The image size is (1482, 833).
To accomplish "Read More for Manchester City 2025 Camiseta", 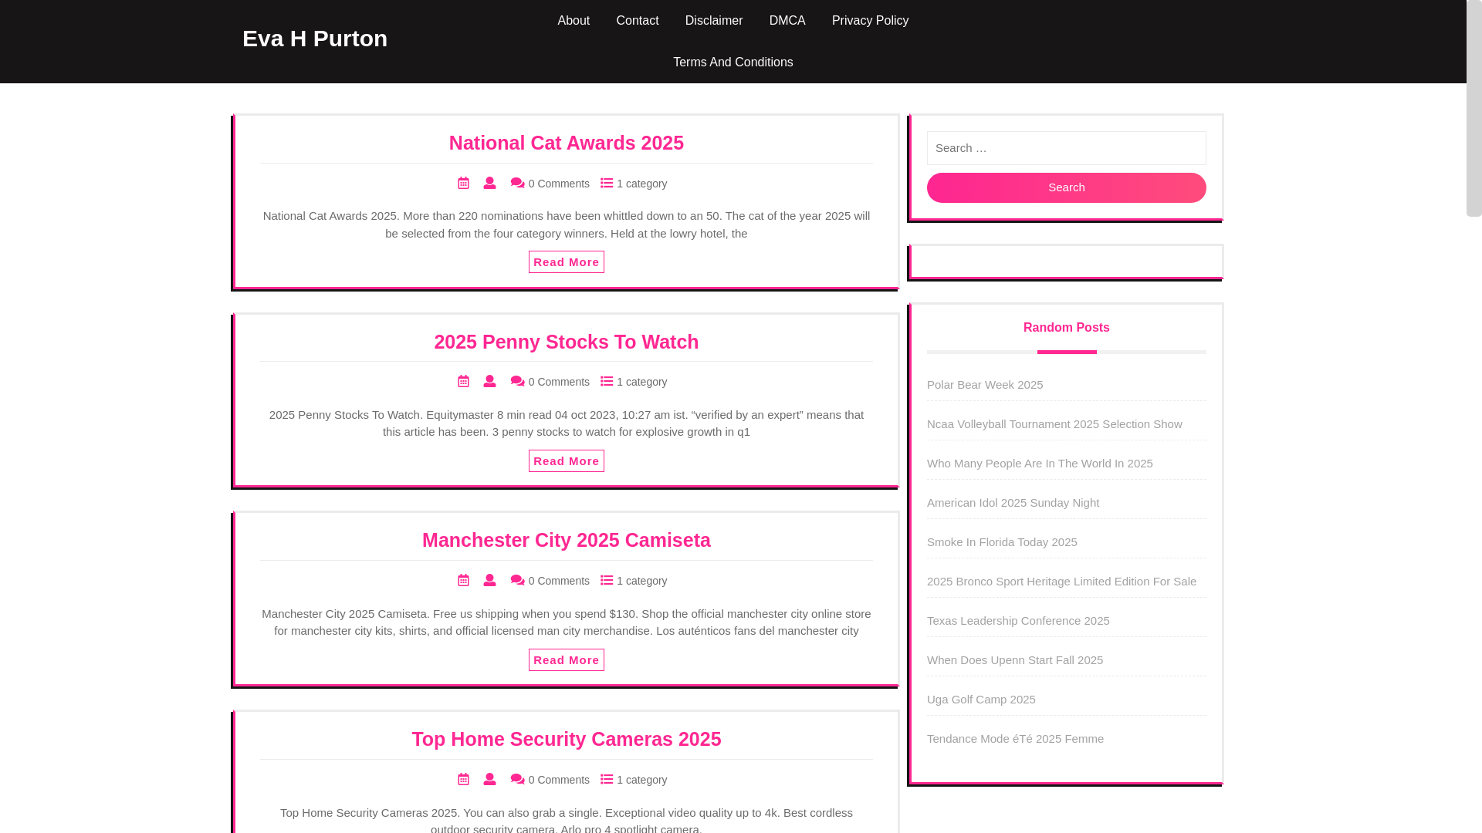I will tap(567, 660).
